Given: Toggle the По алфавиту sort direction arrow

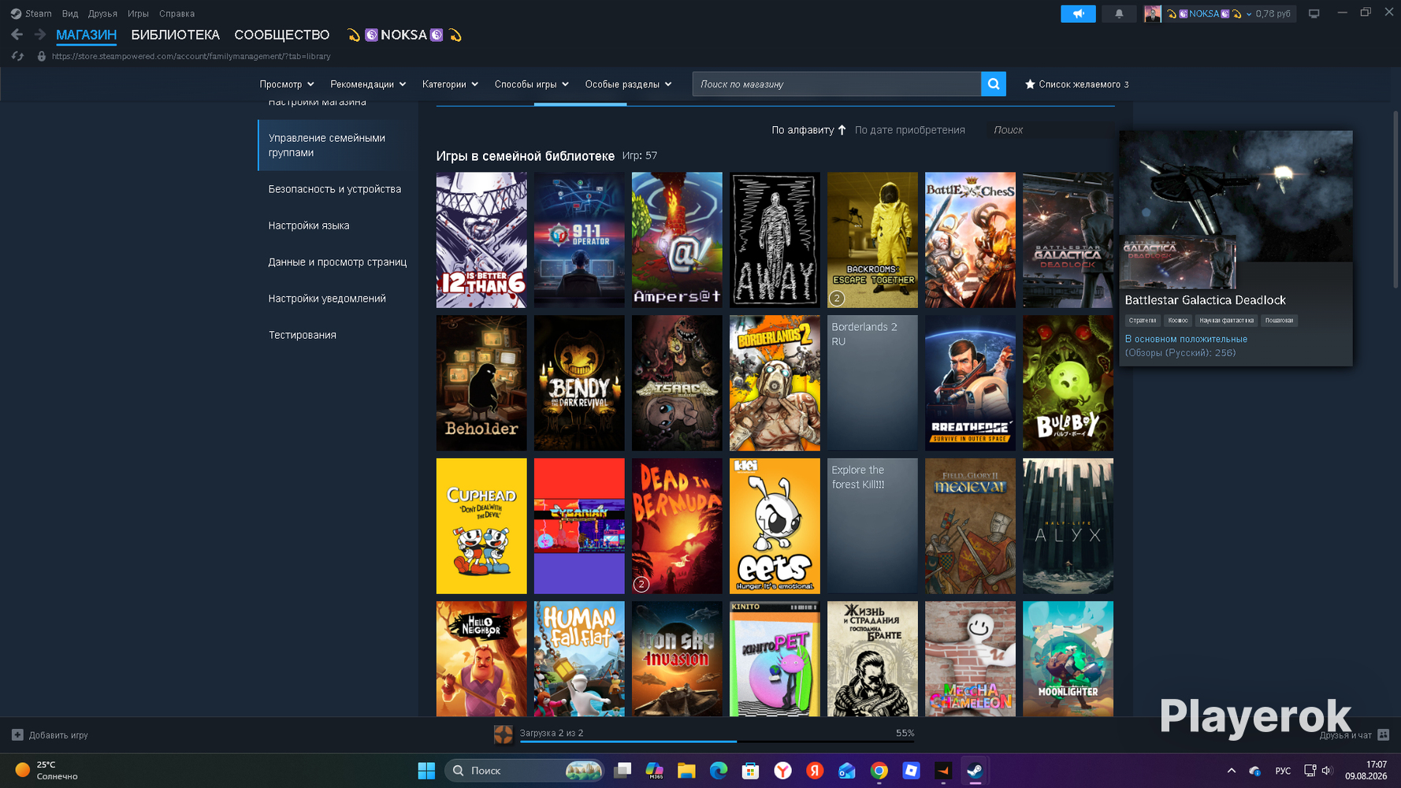Looking at the screenshot, I should pos(842,130).
